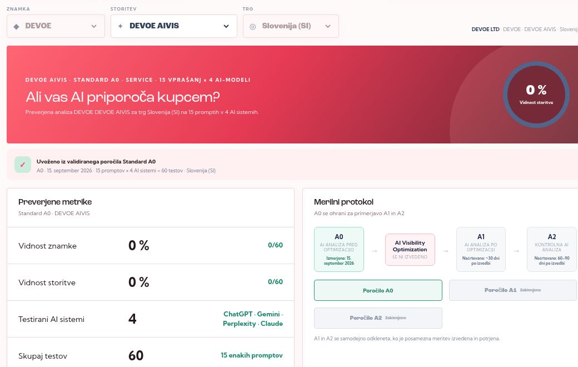Click the chevron arrow next to Slovenija (SI)
Viewport: 578px width, 367px height.
328,26
